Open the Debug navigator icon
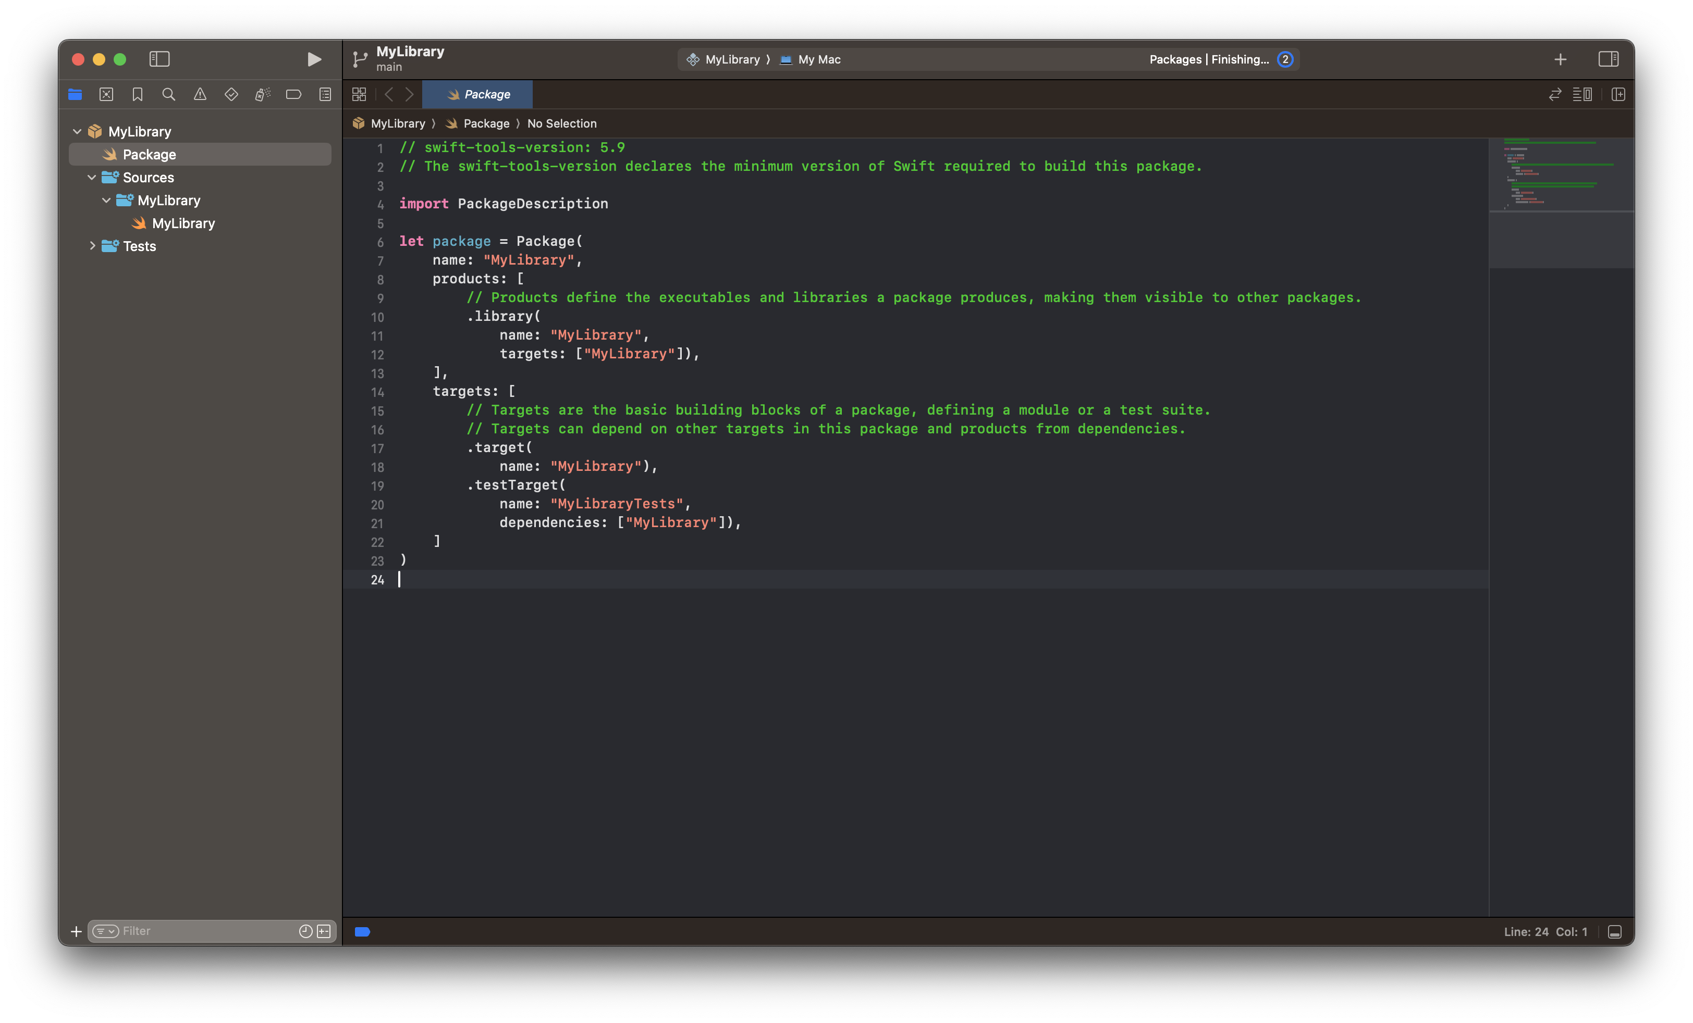 pos(263,95)
